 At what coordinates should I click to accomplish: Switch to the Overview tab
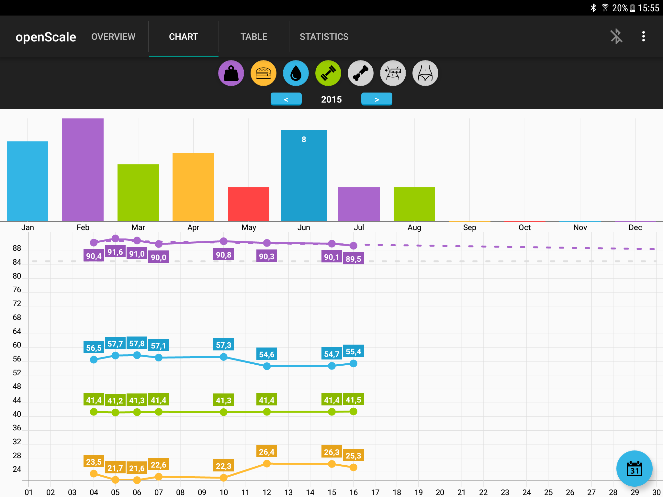pos(113,37)
